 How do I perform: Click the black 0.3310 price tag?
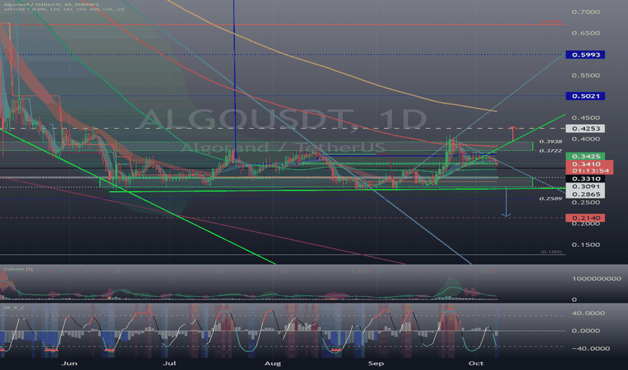tap(585, 179)
